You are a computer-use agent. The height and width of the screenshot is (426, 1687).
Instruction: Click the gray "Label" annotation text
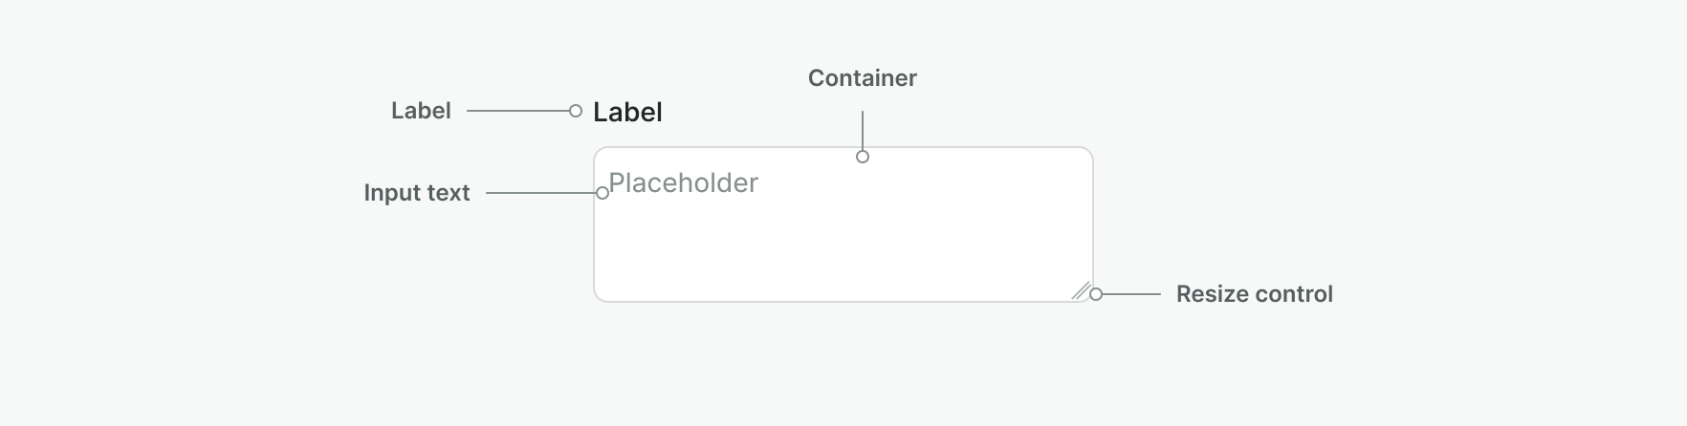click(421, 111)
